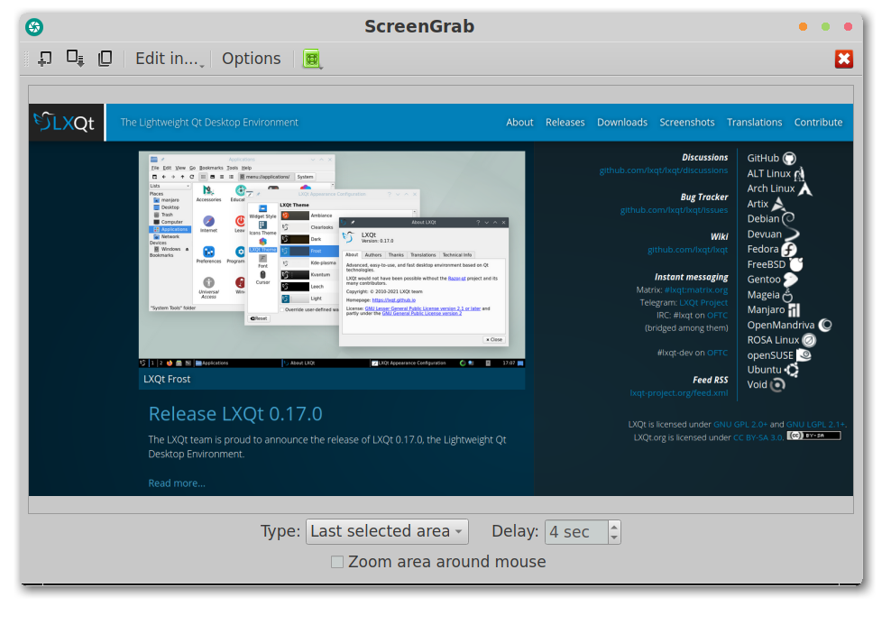Open the Options toolbar item
The width and height of the screenshot is (891, 625).
(251, 59)
